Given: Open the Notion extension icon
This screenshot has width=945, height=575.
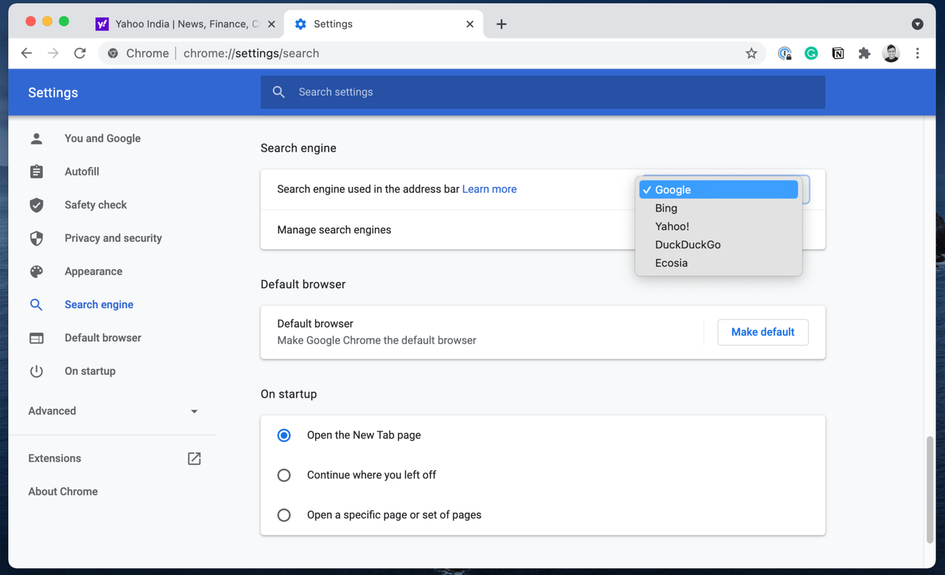Looking at the screenshot, I should 838,53.
